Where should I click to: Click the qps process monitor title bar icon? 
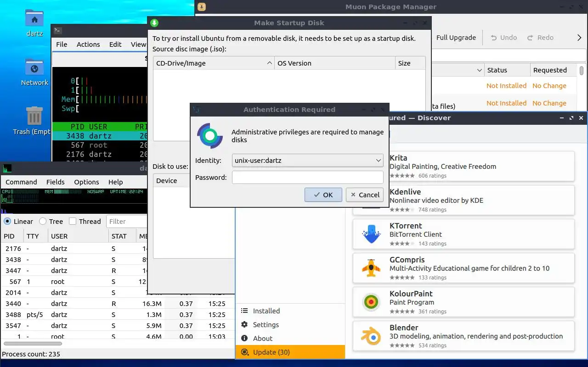point(7,168)
